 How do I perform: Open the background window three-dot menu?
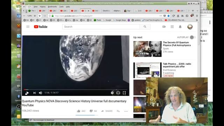click(210, 22)
